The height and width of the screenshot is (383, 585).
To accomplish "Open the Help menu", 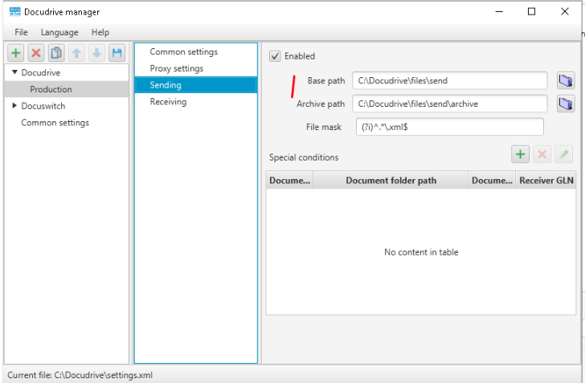I will (100, 32).
